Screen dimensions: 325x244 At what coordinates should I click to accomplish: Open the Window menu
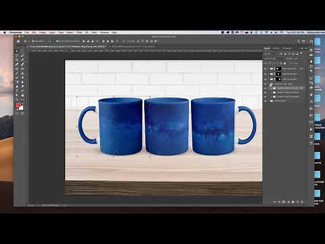pos(104,33)
